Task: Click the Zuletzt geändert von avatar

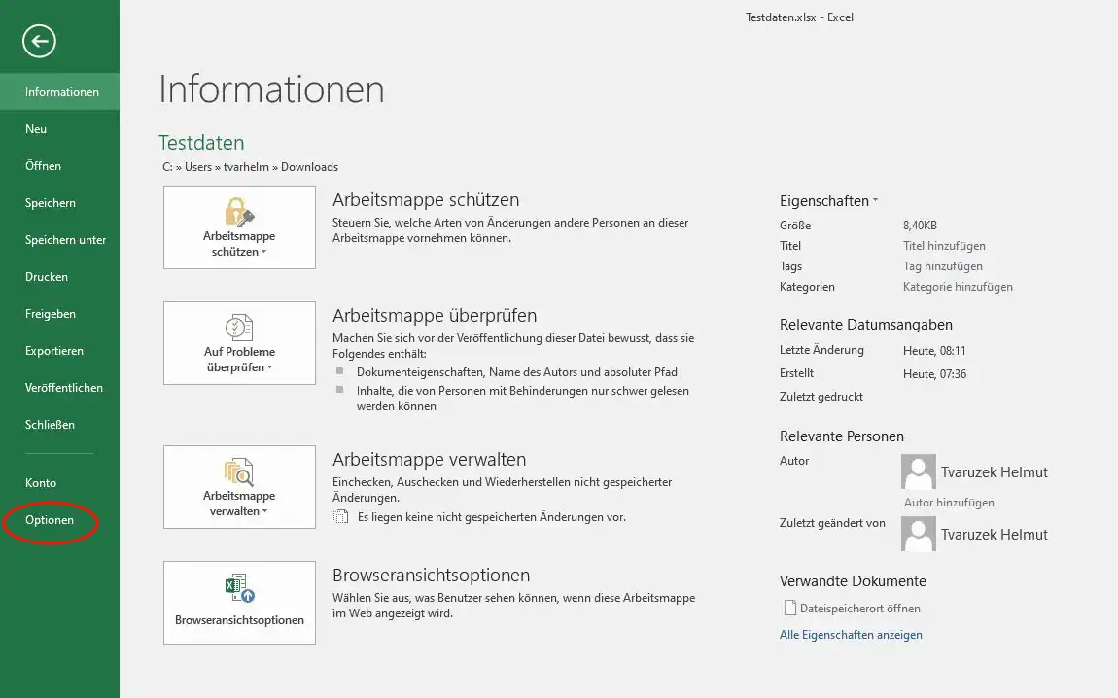Action: 919,534
